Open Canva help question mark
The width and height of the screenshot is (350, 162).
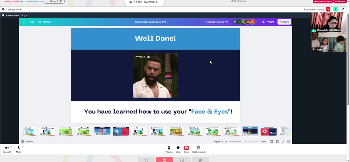pos(289,141)
